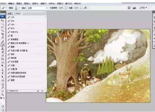Choose the 纹理-杂点-昆虫群 preset
155x112 pixels.
pos(26,77)
